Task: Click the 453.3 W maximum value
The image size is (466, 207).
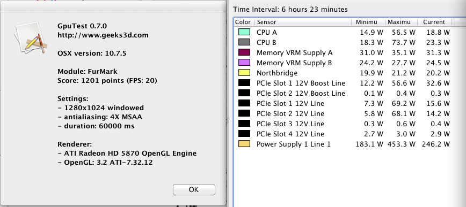Action: tap(402, 144)
